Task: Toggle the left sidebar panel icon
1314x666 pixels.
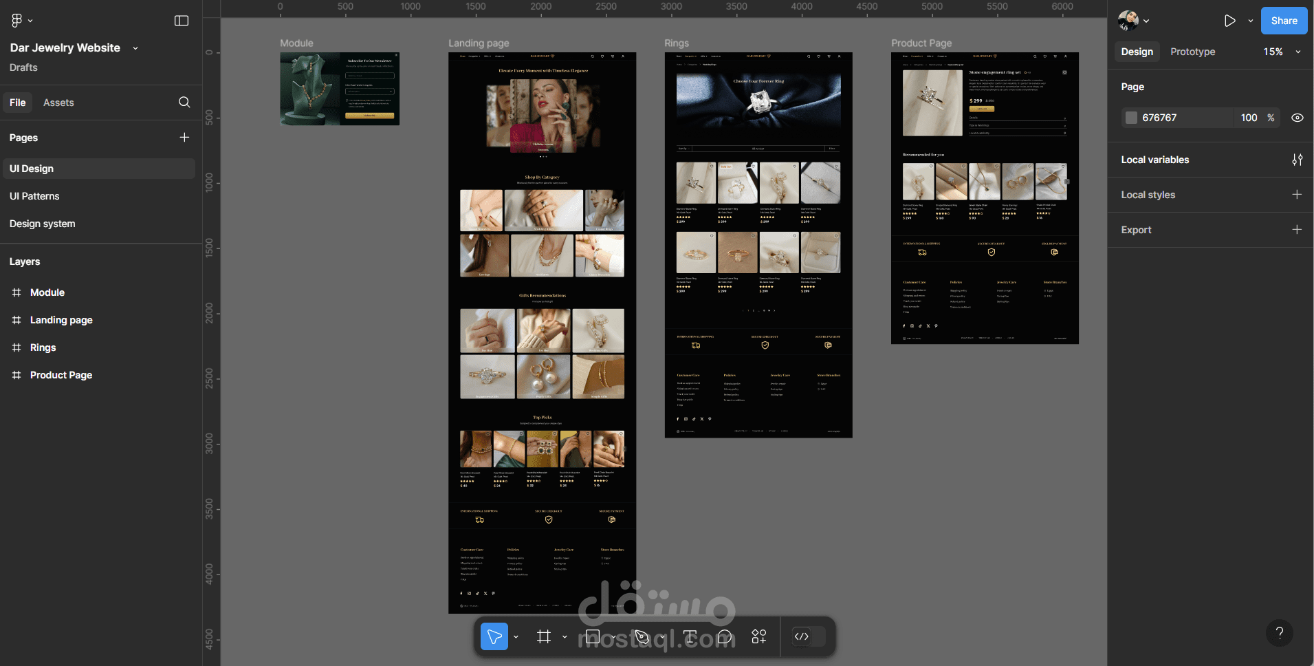Action: 182,21
